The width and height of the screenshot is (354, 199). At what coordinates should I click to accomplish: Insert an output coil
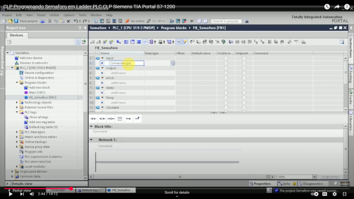(111, 119)
